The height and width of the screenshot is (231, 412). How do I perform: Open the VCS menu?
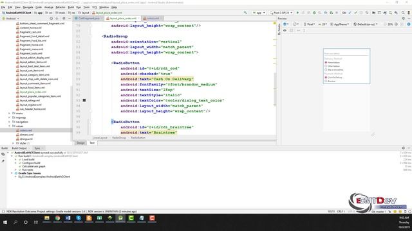95,7
